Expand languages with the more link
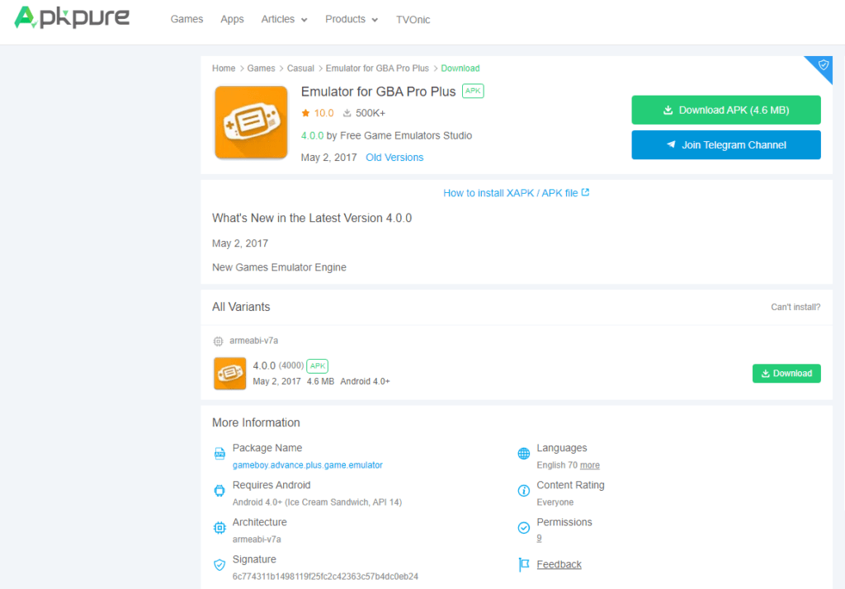 589,465
